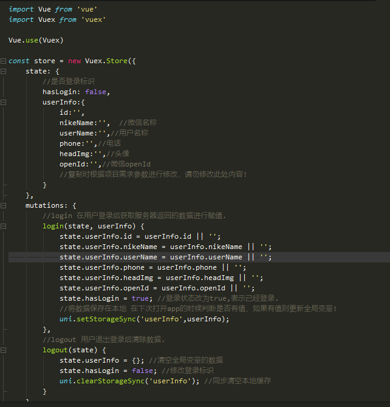This screenshot has width=390, height=407.
Task: Click the "phone:''," property line
Action: point(78,143)
